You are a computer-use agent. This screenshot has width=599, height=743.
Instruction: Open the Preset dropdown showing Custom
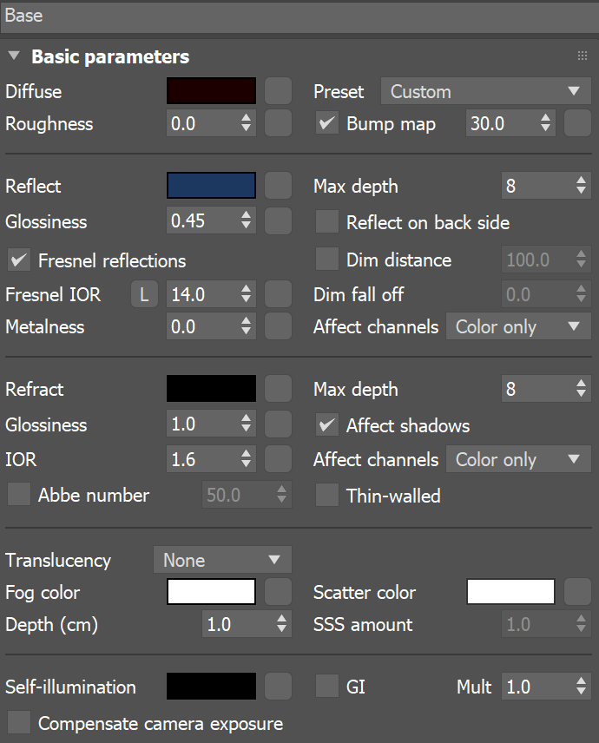click(485, 91)
